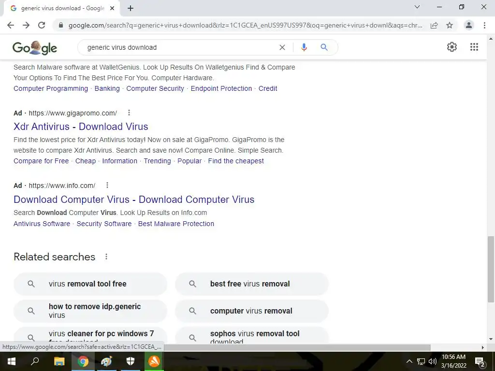
Task: Open the info.com ad options menu
Action: [107, 185]
